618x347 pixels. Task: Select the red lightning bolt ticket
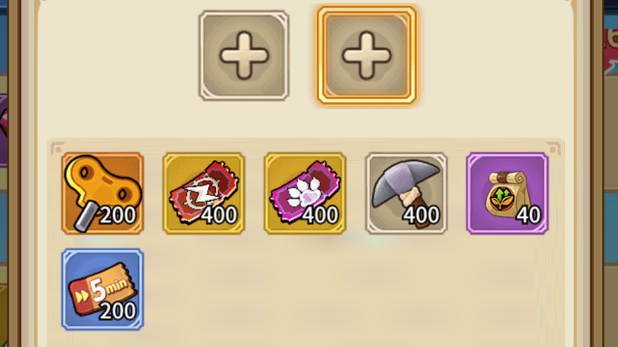[x=204, y=193]
